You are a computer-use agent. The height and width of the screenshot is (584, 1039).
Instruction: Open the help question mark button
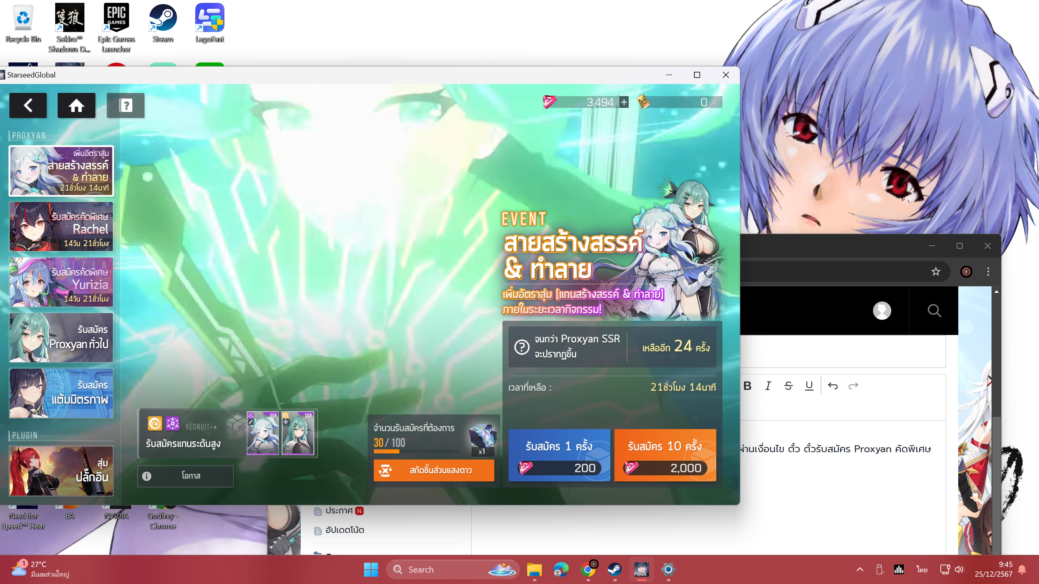(x=125, y=105)
